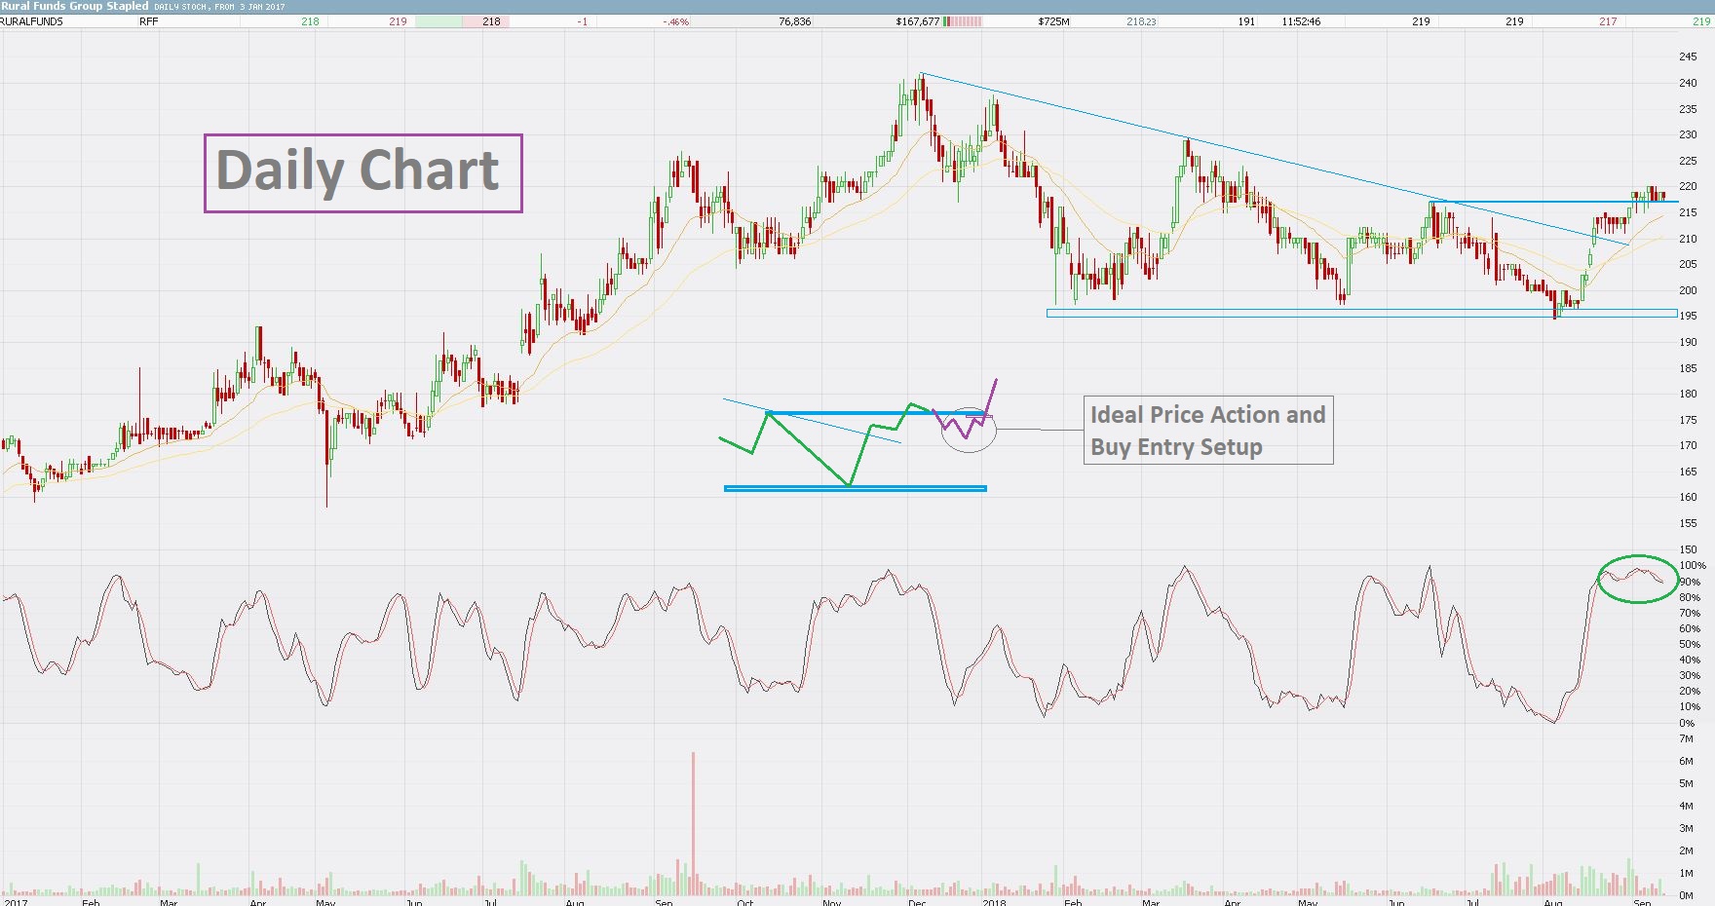The image size is (1715, 906).
Task: Click the Nov label on the date axis
Action: click(x=831, y=902)
